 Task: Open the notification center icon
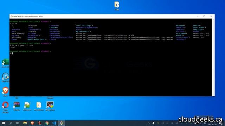[x=220, y=123]
